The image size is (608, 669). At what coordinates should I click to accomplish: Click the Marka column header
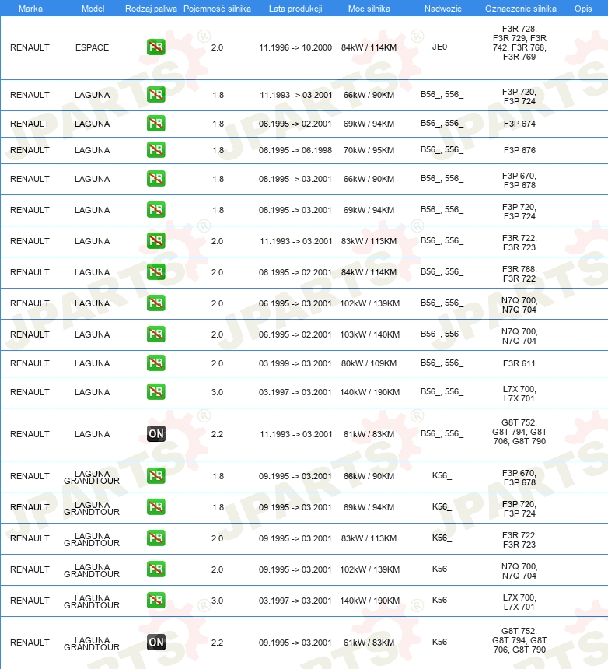click(x=30, y=9)
